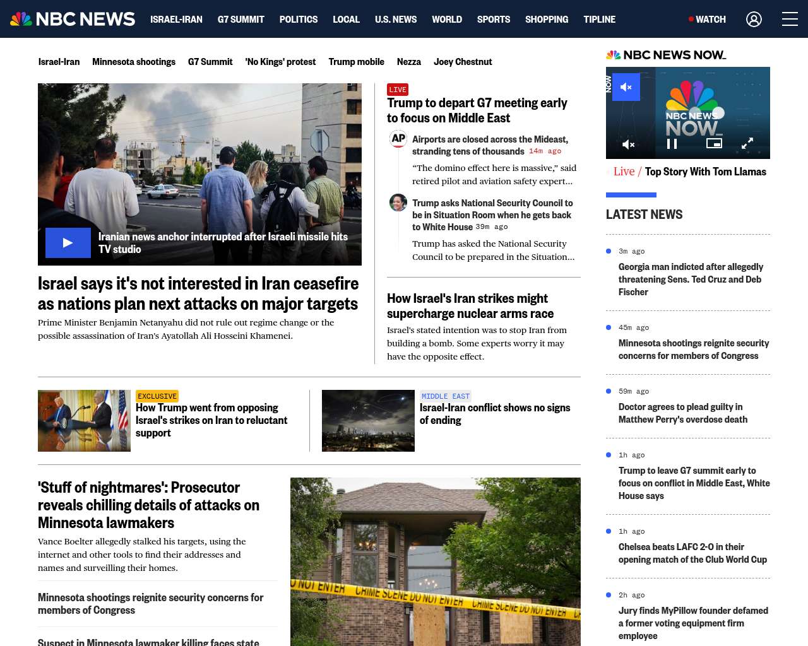
Task: Open 'Stuff of nightmares' Prosecutor story
Action: coord(148,505)
